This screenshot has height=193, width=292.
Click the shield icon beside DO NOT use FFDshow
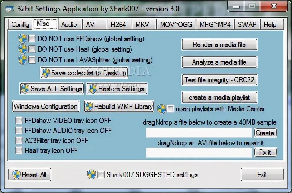tap(23, 39)
